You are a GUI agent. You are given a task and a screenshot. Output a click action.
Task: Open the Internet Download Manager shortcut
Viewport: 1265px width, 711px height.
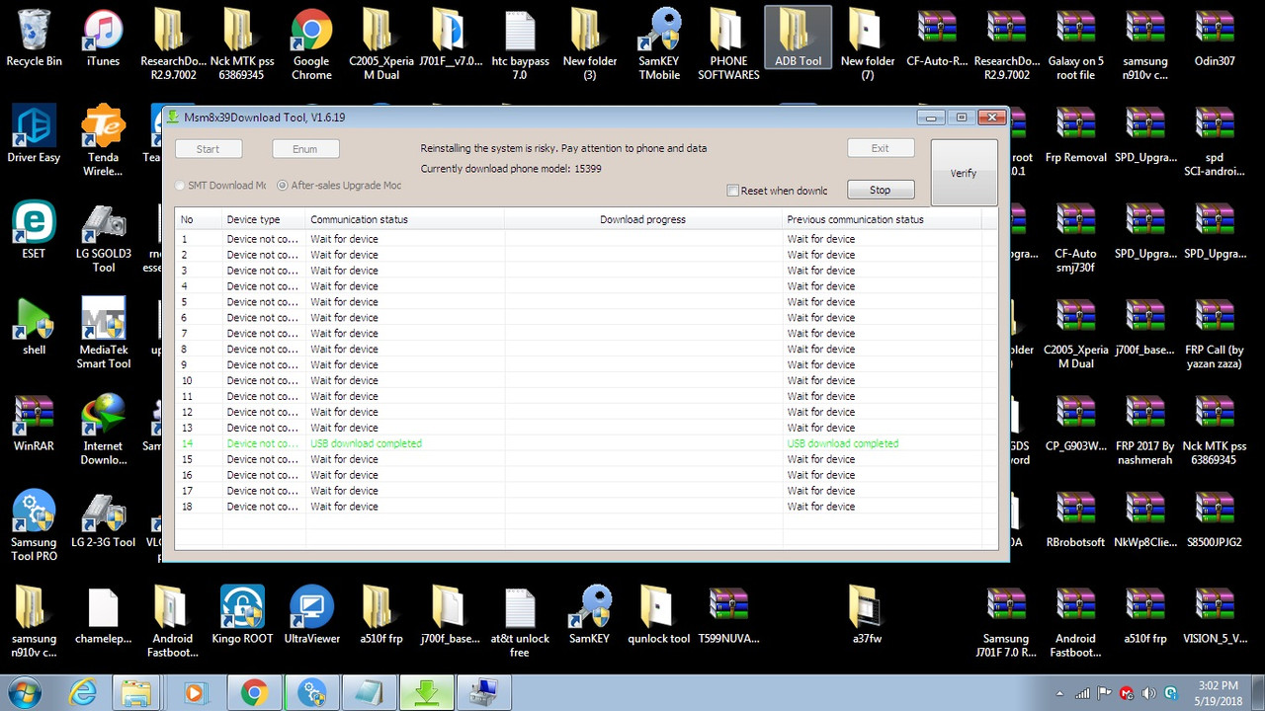click(x=103, y=429)
